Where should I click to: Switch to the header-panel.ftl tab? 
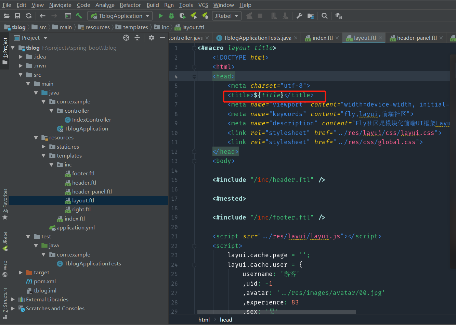416,38
